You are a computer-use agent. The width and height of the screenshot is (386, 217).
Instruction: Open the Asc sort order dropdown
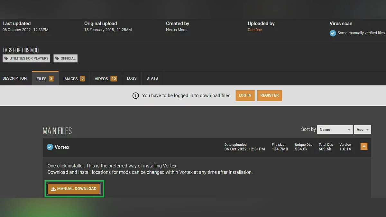click(362, 130)
